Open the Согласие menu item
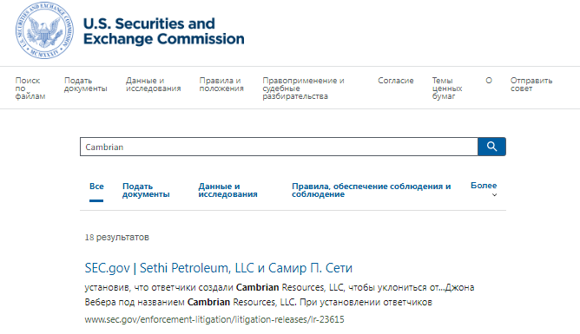Viewport: 580px width, 334px height. pos(396,81)
